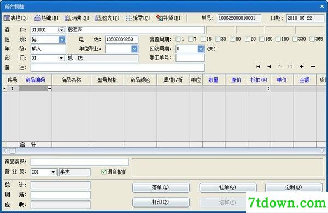328x213 pixels.
Task: Open the 验光[Y] optometry toolbar icon
Action: (107, 18)
